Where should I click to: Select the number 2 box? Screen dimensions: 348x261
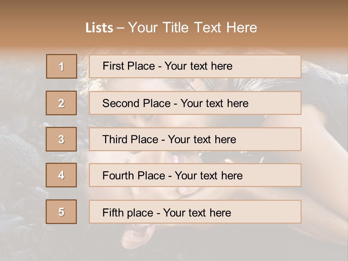click(x=61, y=103)
